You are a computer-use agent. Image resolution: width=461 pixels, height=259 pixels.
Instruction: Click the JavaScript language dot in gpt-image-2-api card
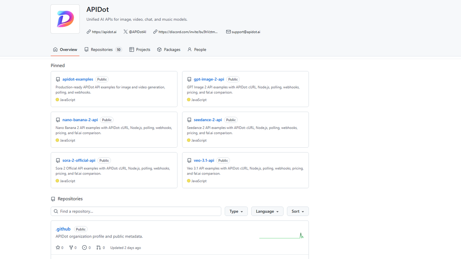pyautogui.click(x=189, y=100)
